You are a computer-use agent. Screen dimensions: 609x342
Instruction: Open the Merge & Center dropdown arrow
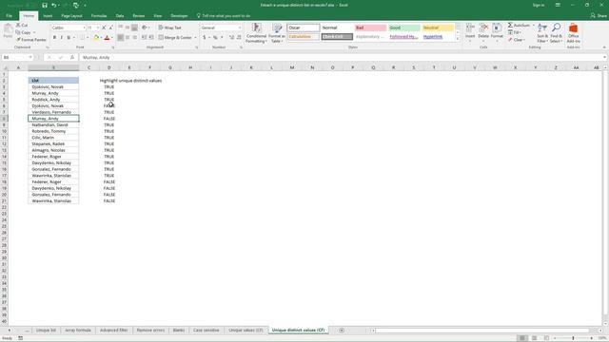coord(195,38)
